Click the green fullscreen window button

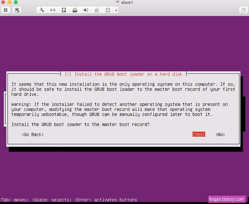click(16, 2)
